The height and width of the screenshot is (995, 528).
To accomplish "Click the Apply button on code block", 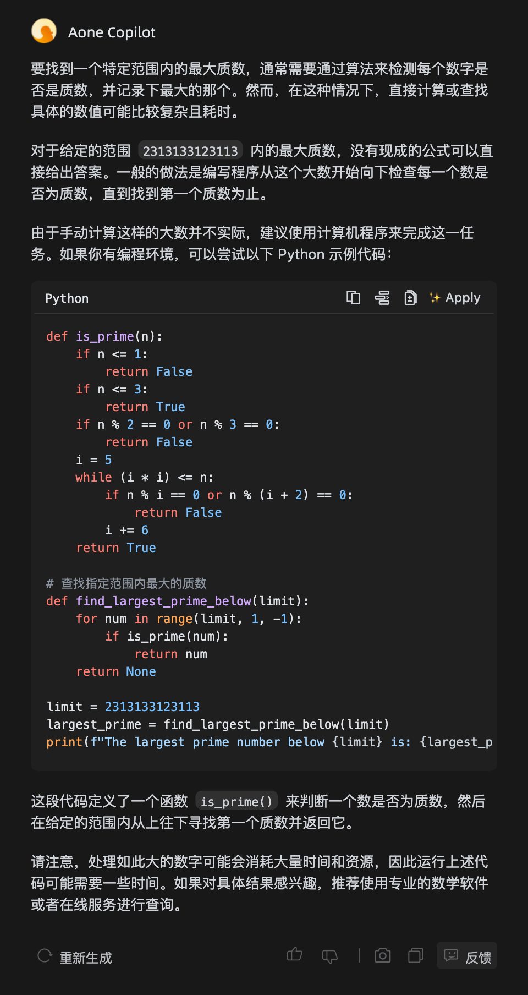I will pos(455,298).
